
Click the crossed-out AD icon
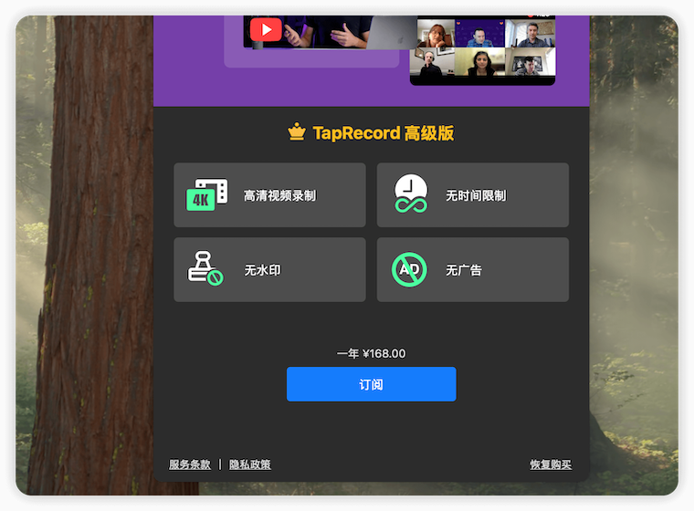410,270
